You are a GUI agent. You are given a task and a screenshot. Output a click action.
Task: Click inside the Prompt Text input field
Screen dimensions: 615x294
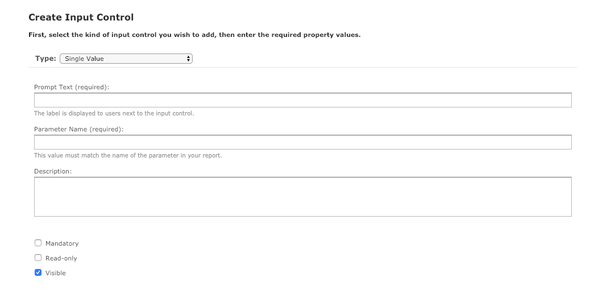click(302, 100)
